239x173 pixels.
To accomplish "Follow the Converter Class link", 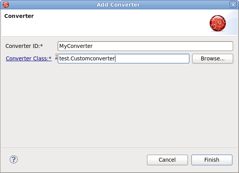I will click(x=28, y=58).
